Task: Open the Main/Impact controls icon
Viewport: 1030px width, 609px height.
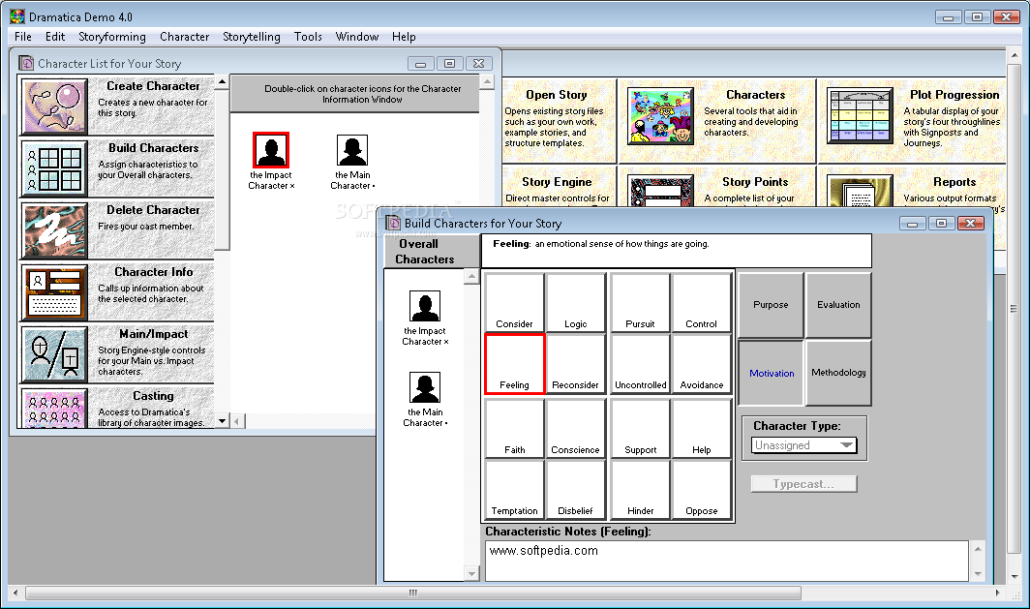Action: (54, 354)
